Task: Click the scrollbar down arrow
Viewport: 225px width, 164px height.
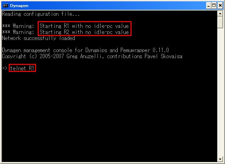Action: coord(220,159)
